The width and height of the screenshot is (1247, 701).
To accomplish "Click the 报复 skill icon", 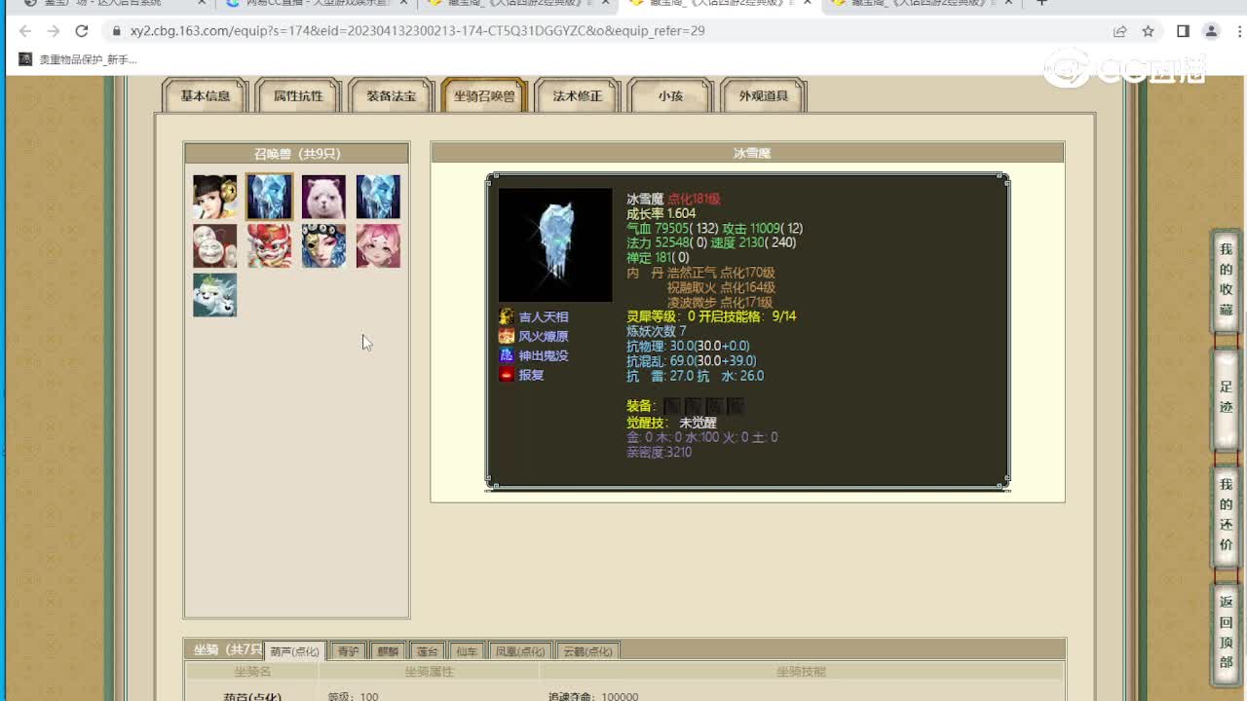I will coord(507,375).
